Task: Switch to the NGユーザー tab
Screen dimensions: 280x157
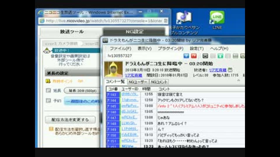Action: (138, 82)
